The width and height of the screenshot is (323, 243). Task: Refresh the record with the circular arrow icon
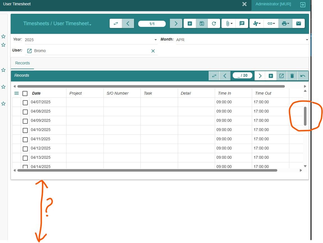(214, 24)
